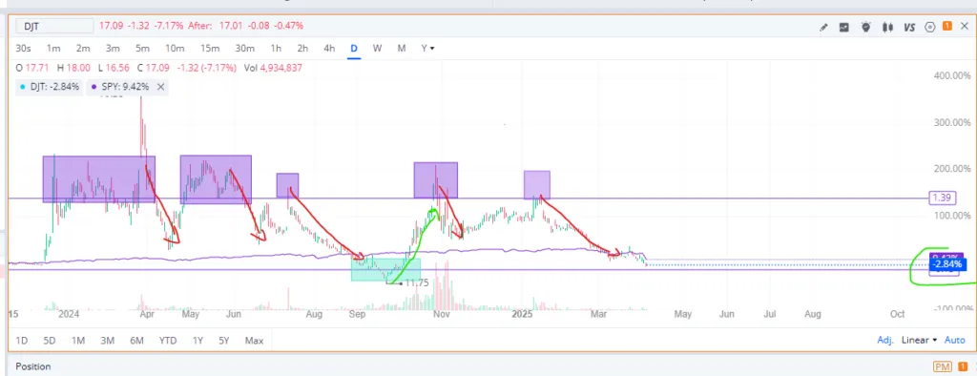This screenshot has height=376, width=977.
Task: Set range to 1M
Action: coord(78,341)
